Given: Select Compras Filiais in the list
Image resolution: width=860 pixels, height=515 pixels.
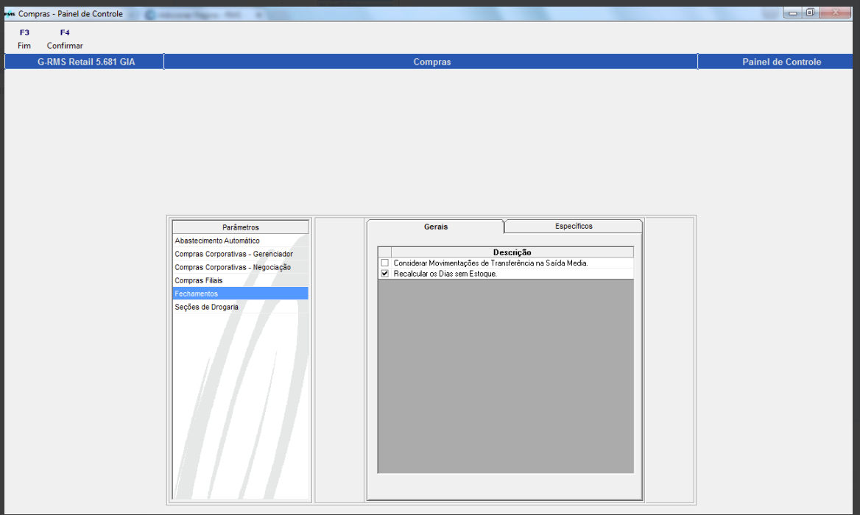Looking at the screenshot, I should [x=240, y=280].
